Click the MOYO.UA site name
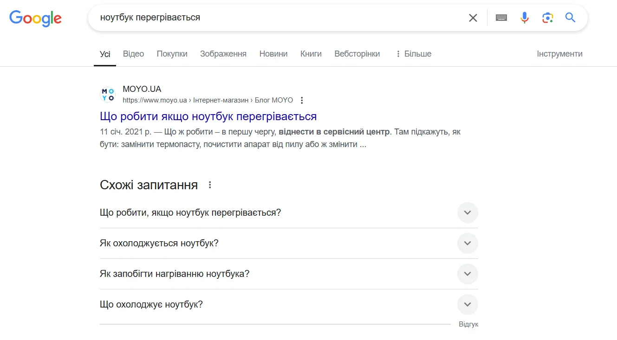 tap(142, 89)
